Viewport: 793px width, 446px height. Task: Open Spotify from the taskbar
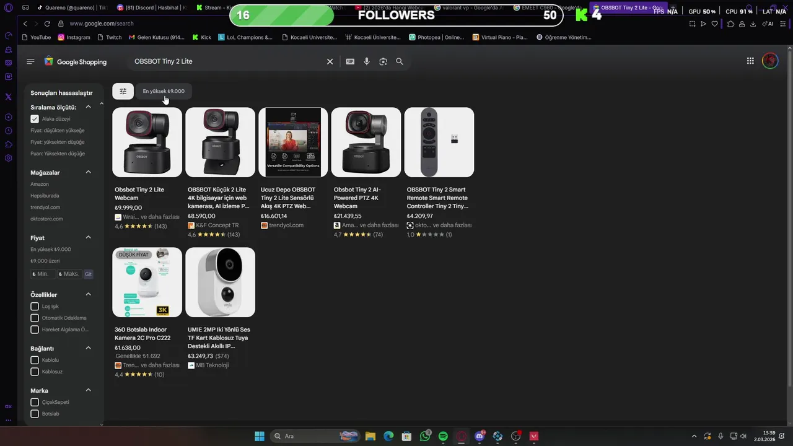[443, 436]
